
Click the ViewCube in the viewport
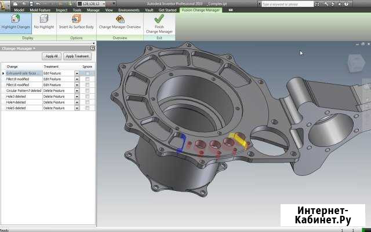pos(353,62)
